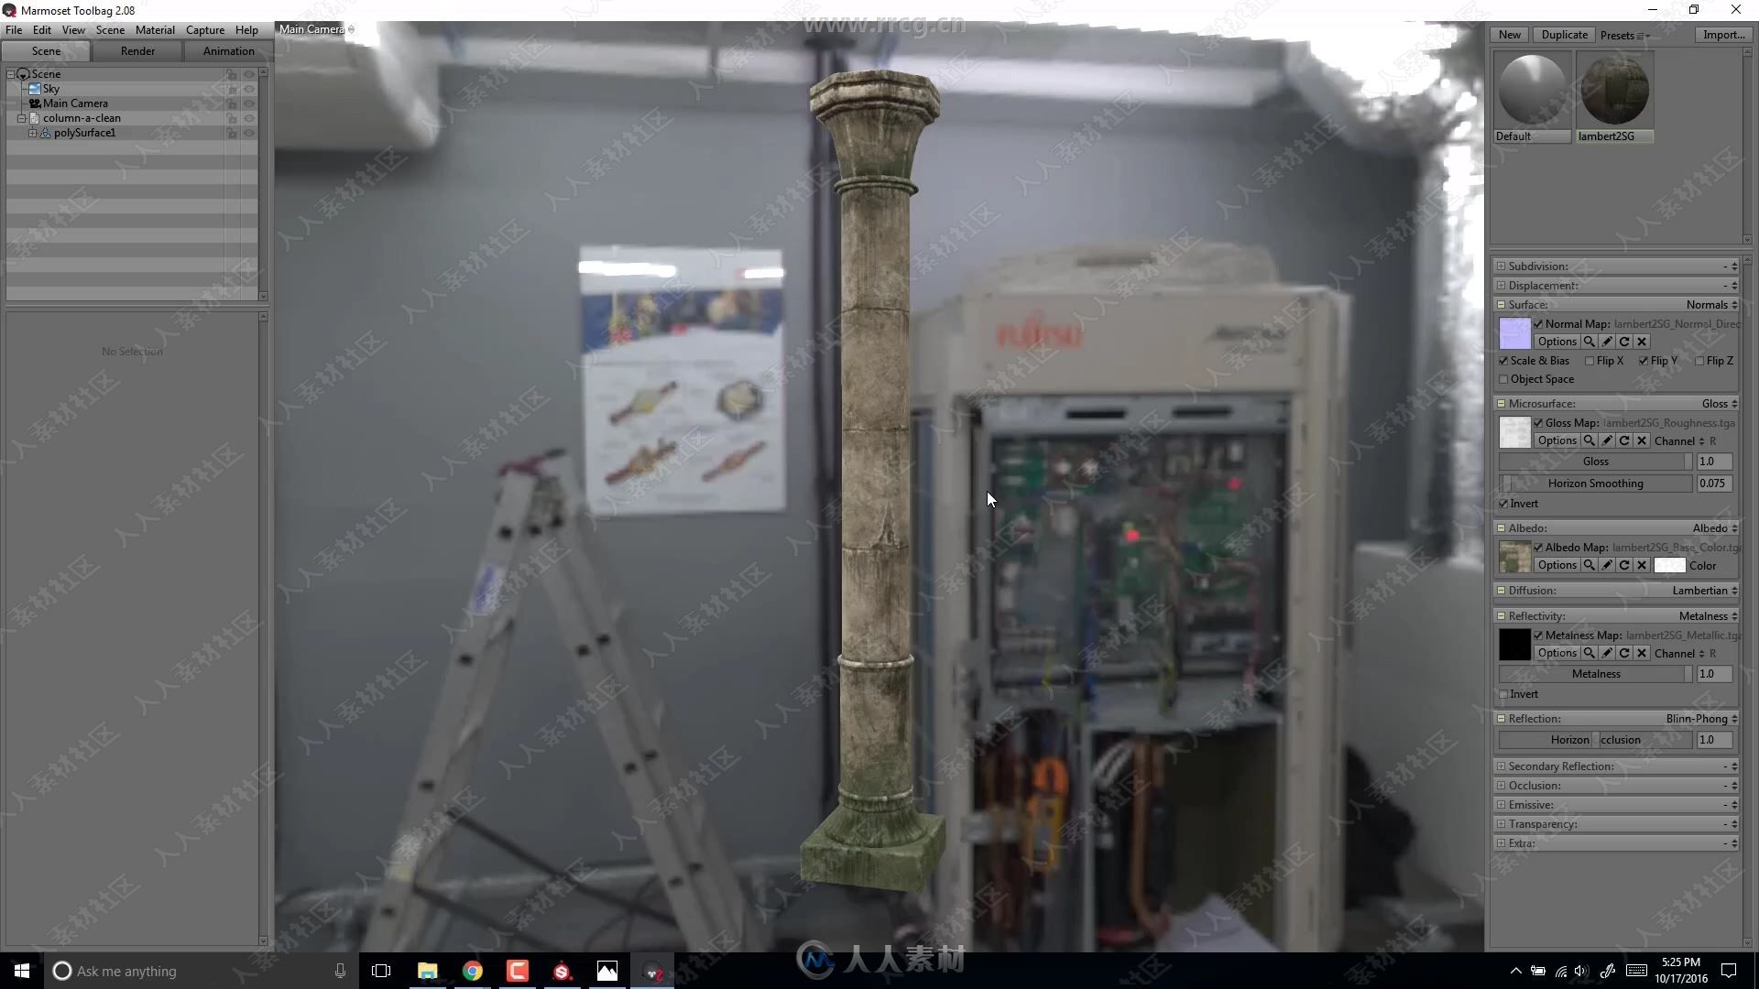The height and width of the screenshot is (989, 1759).
Task: Switch to the Render tab
Action: (x=137, y=51)
